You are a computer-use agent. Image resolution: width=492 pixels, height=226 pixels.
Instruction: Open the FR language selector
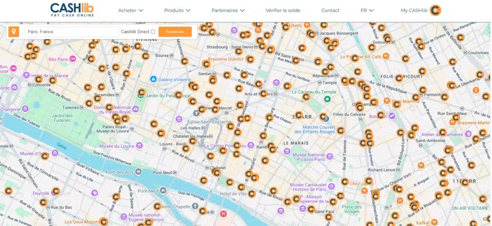click(367, 10)
